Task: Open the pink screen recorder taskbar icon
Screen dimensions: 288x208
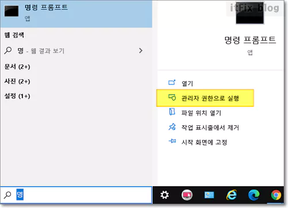Action: [187, 195]
